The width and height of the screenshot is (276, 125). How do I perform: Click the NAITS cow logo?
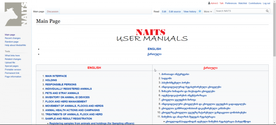(16, 14)
